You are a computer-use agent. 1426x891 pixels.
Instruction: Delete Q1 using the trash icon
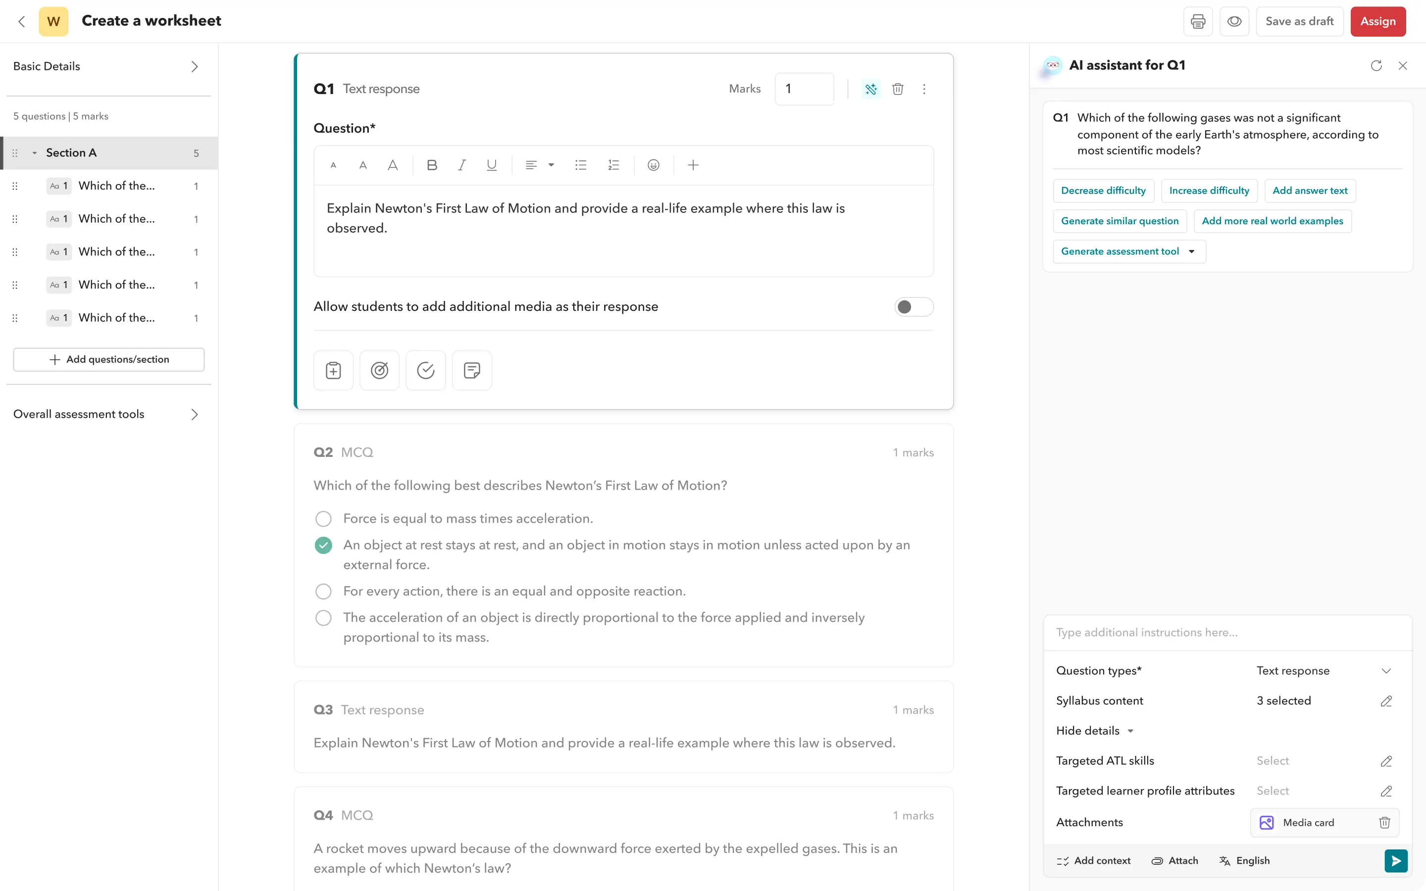coord(897,89)
